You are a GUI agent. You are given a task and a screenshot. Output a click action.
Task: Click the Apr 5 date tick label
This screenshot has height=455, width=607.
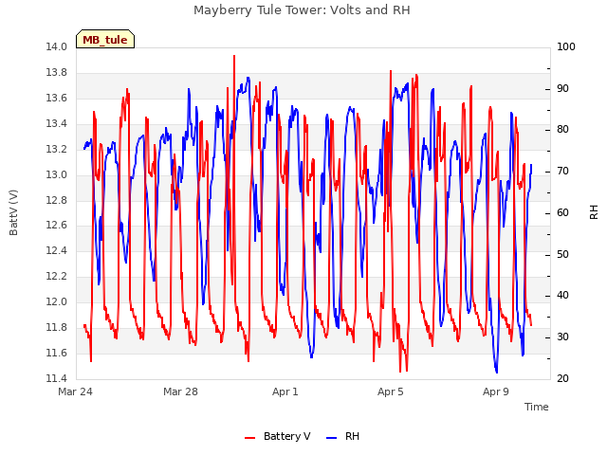391,391
